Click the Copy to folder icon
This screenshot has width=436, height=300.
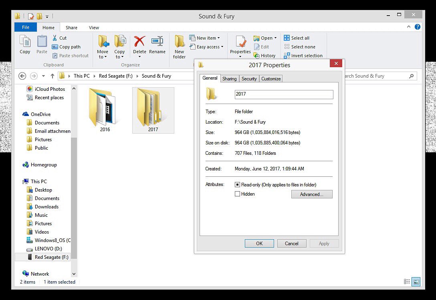click(120, 41)
